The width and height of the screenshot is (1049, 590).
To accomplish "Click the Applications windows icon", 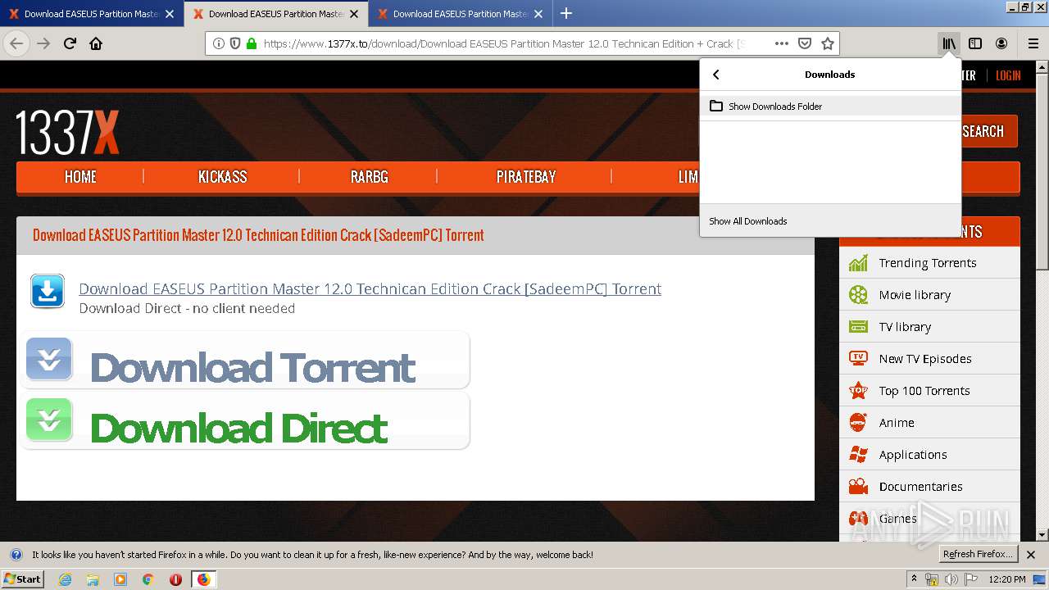I will tap(858, 455).
